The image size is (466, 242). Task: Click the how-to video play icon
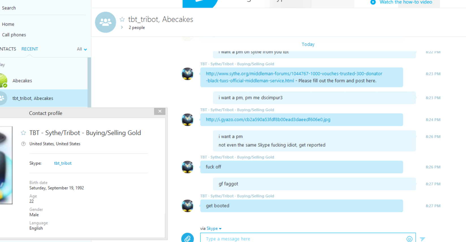tap(373, 2)
